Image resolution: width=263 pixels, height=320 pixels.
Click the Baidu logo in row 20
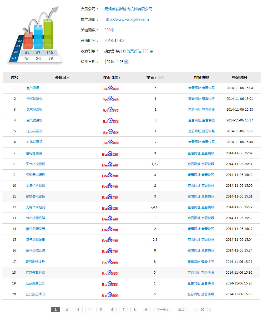110,294
